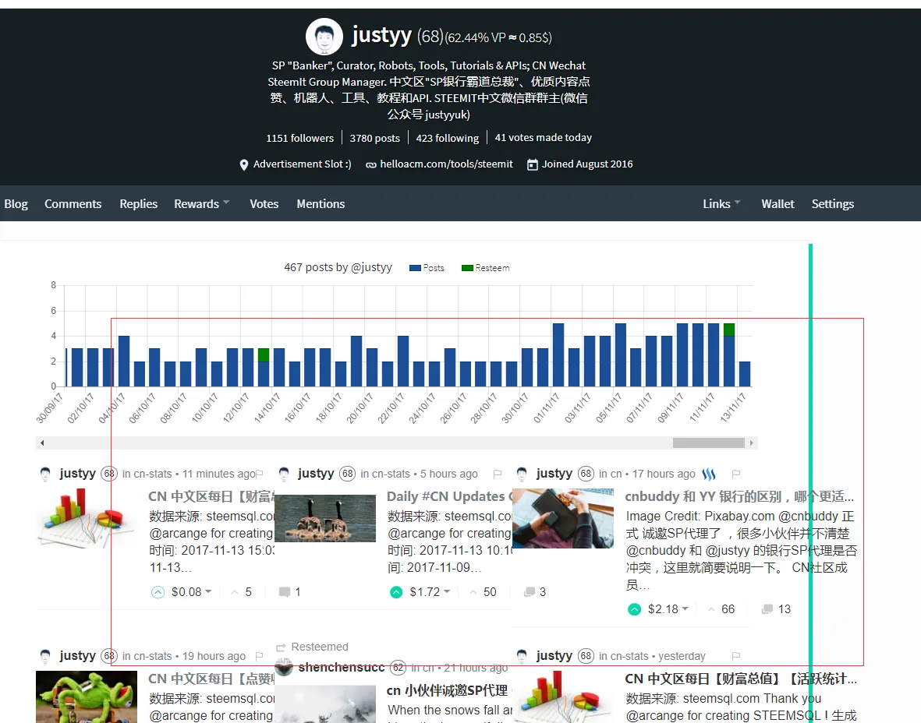Flag the post from 11 minutes ago
Screen dimensions: 921x723
260,474
